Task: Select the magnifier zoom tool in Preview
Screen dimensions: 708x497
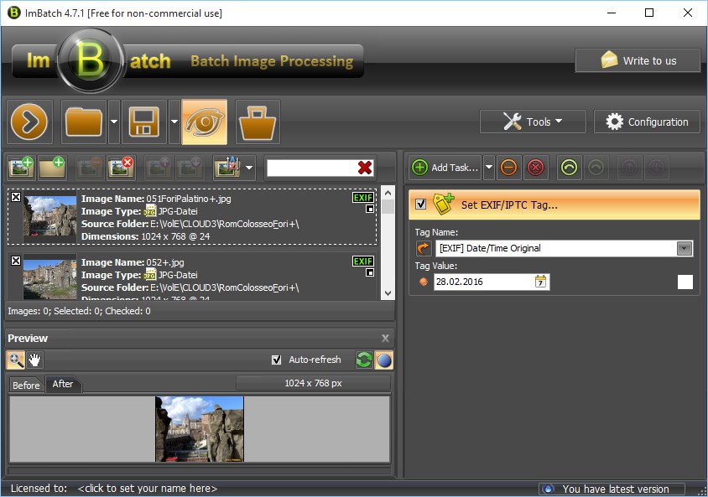Action: coord(16,360)
